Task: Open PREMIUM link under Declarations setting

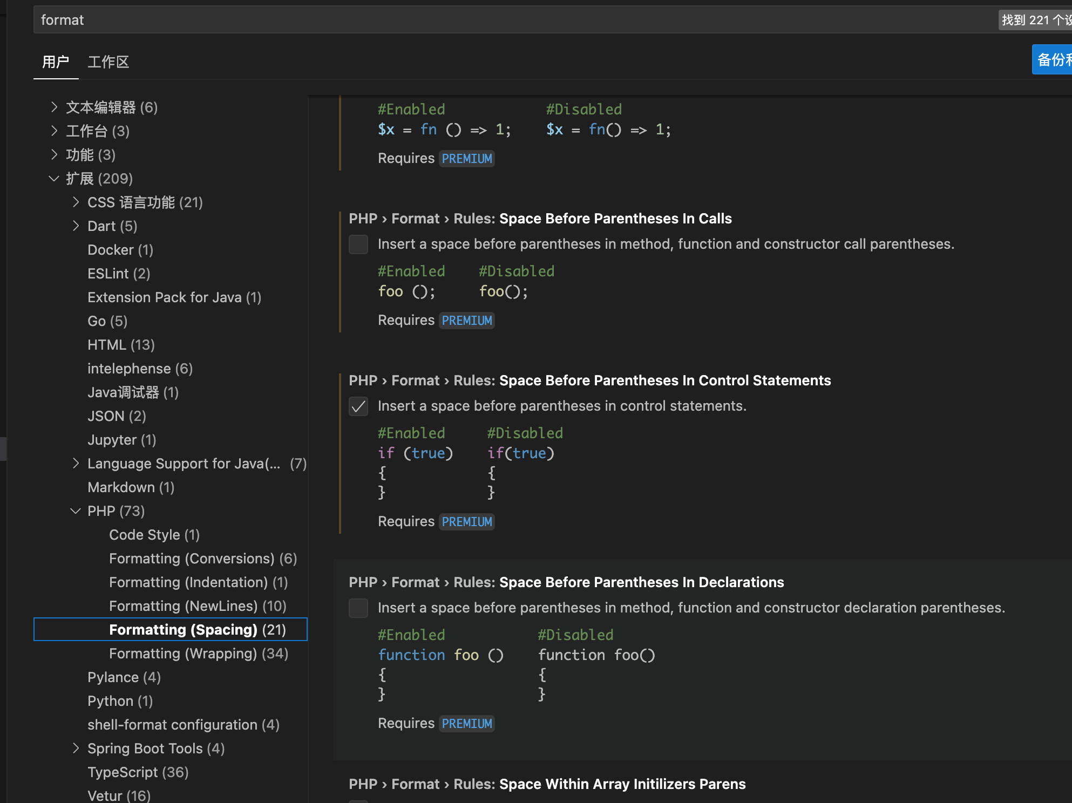Action: pos(467,724)
